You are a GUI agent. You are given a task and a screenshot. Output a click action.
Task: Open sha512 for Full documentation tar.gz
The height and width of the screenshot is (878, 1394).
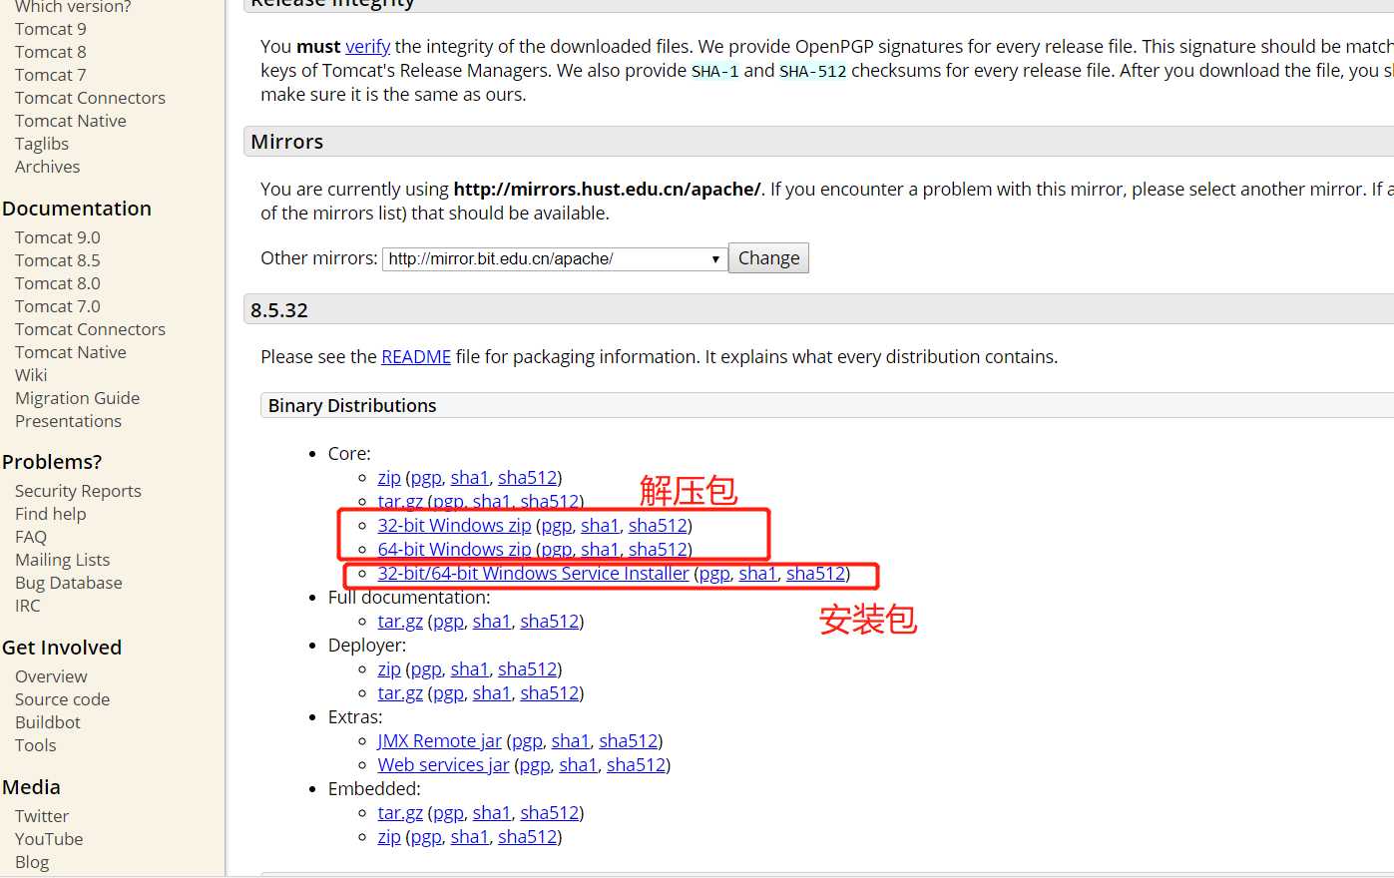click(549, 621)
